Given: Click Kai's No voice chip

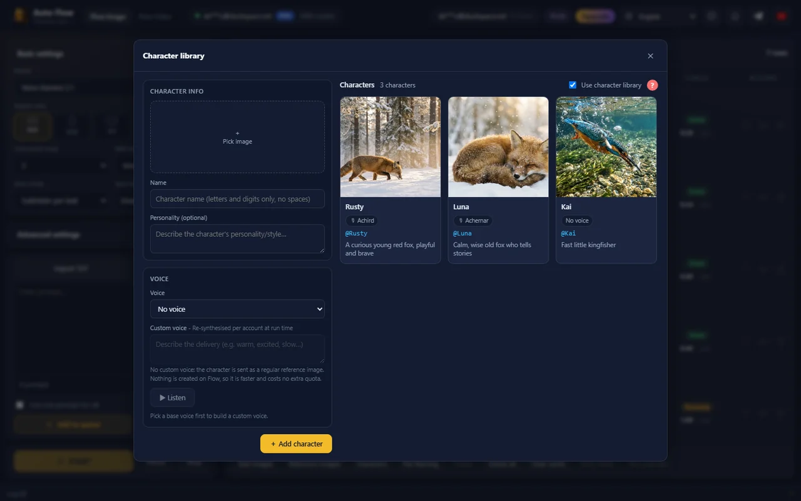Looking at the screenshot, I should 577,220.
